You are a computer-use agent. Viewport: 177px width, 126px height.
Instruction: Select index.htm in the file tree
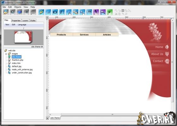tap(16, 63)
